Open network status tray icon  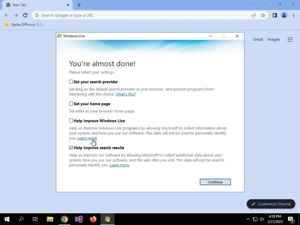(x=255, y=219)
